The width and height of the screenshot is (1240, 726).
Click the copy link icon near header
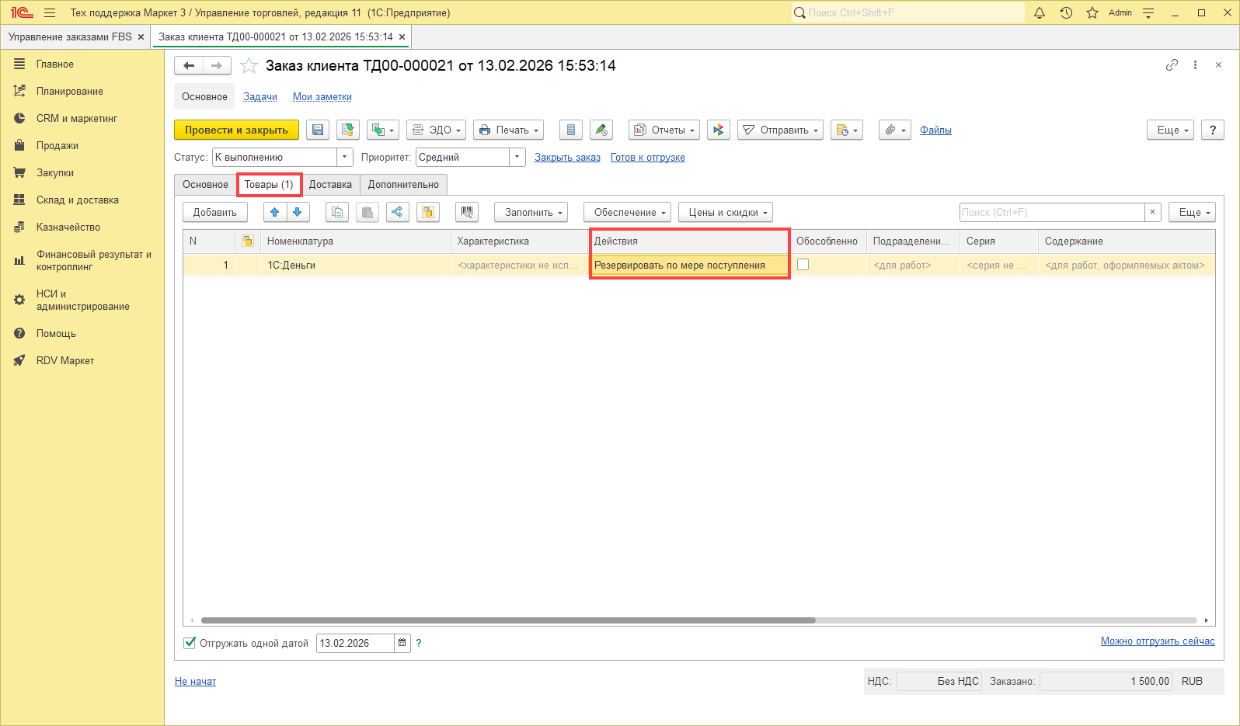click(x=1172, y=65)
